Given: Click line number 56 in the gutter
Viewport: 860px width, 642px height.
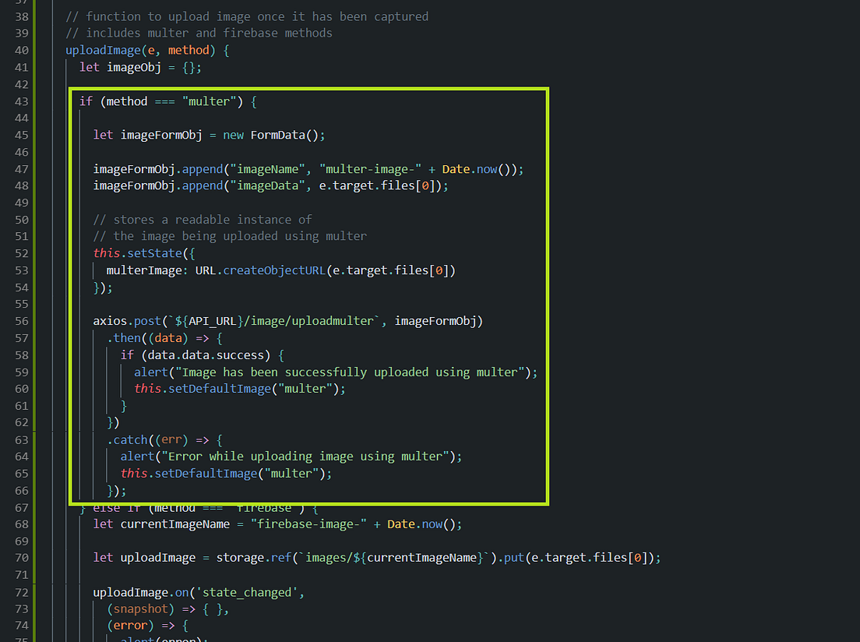Looking at the screenshot, I should 20,320.
